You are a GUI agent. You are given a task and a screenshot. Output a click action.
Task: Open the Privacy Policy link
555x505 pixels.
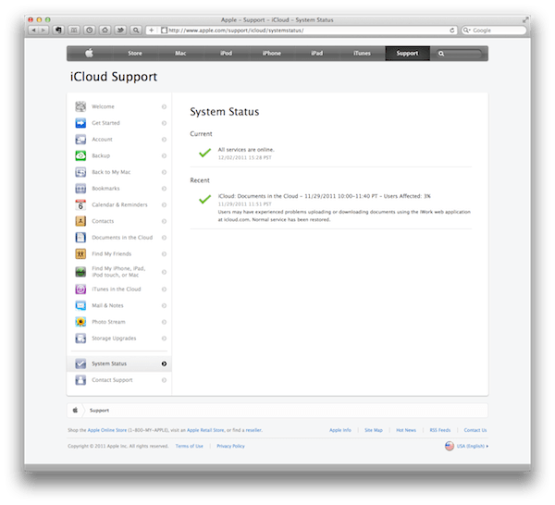[x=230, y=446]
